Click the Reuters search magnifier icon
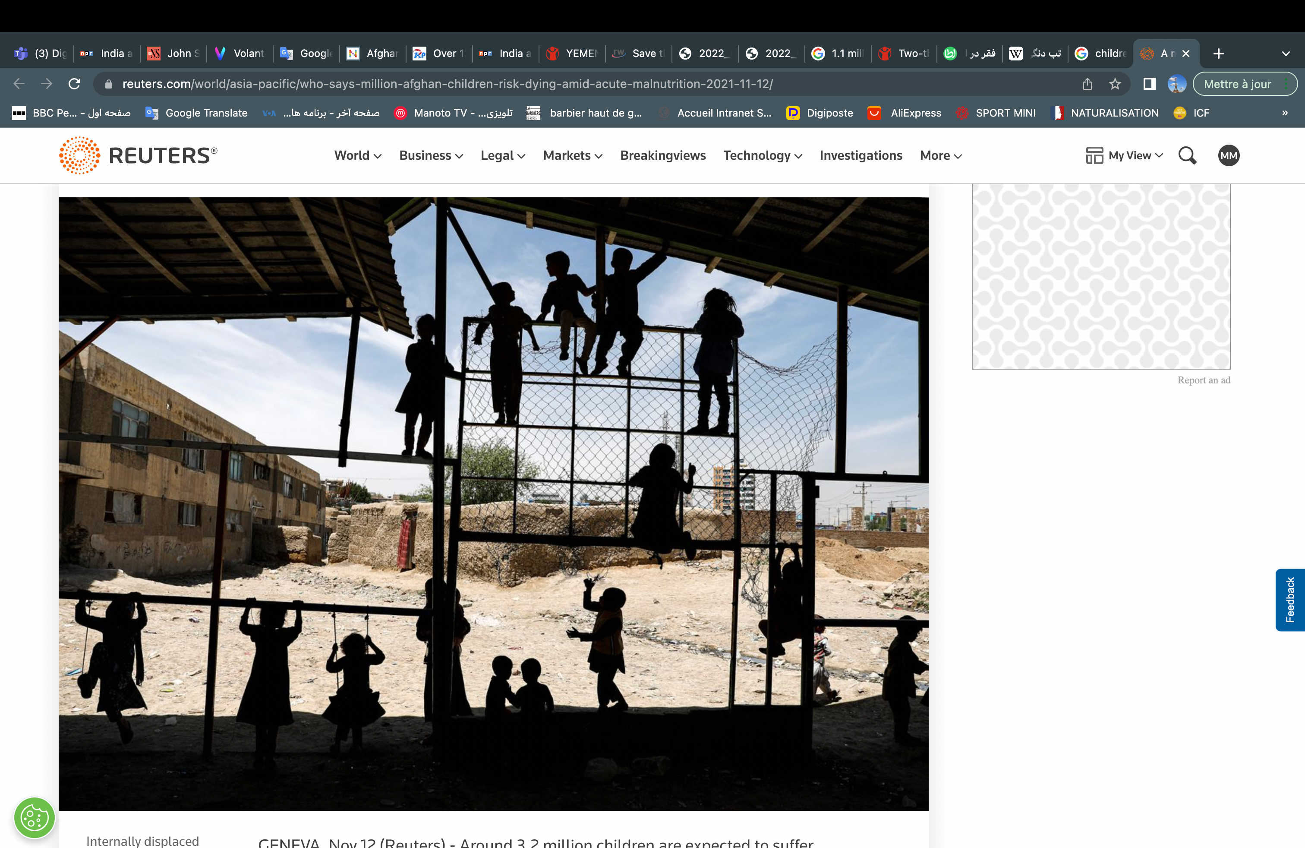 (x=1187, y=156)
